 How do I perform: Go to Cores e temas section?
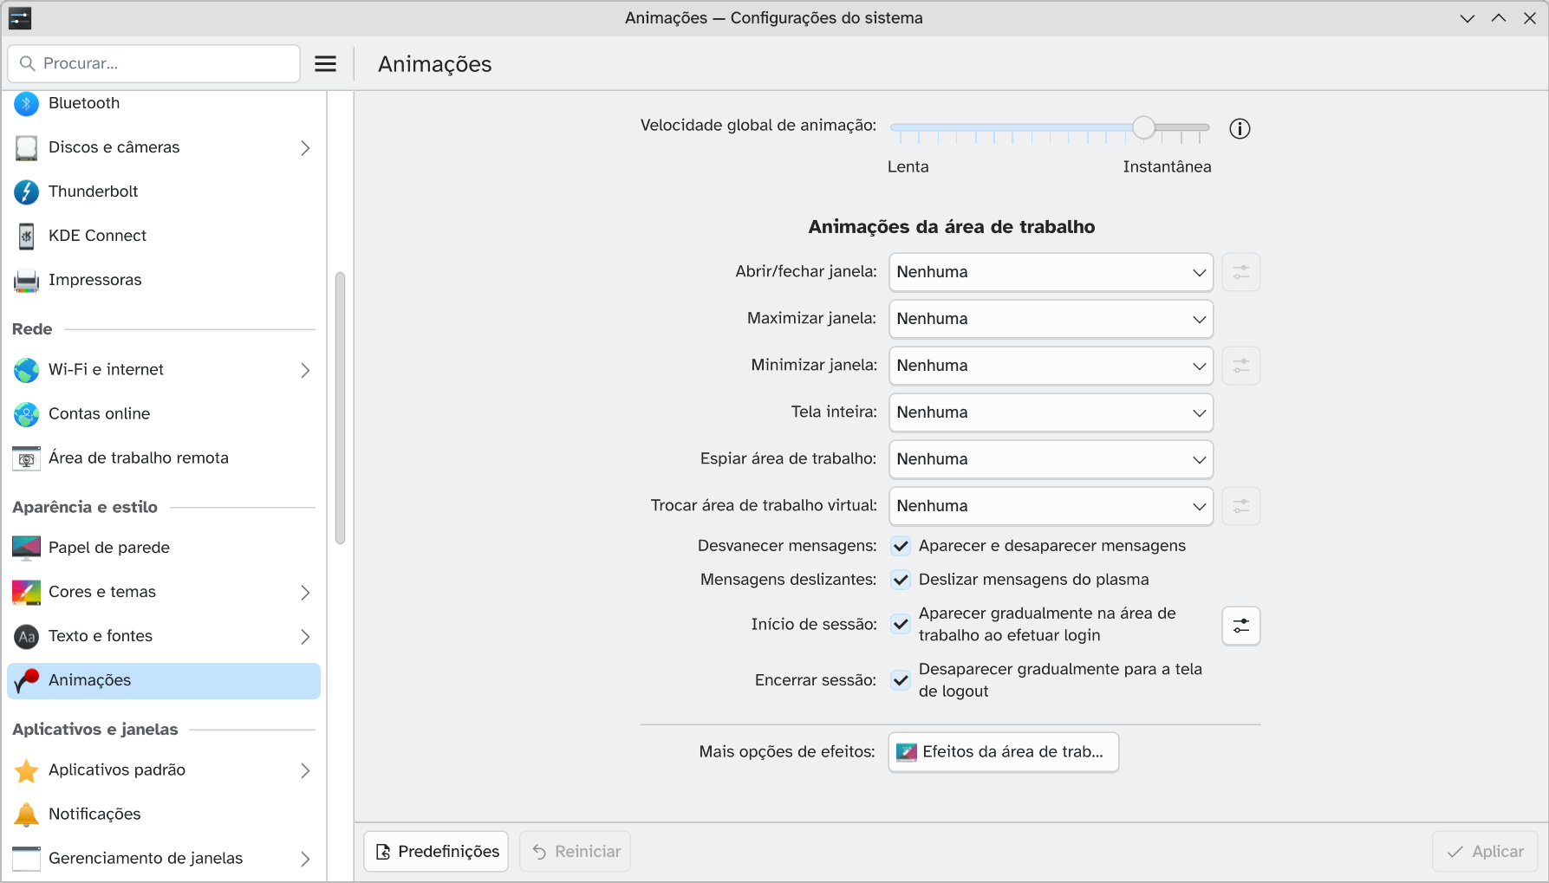pyautogui.click(x=102, y=592)
